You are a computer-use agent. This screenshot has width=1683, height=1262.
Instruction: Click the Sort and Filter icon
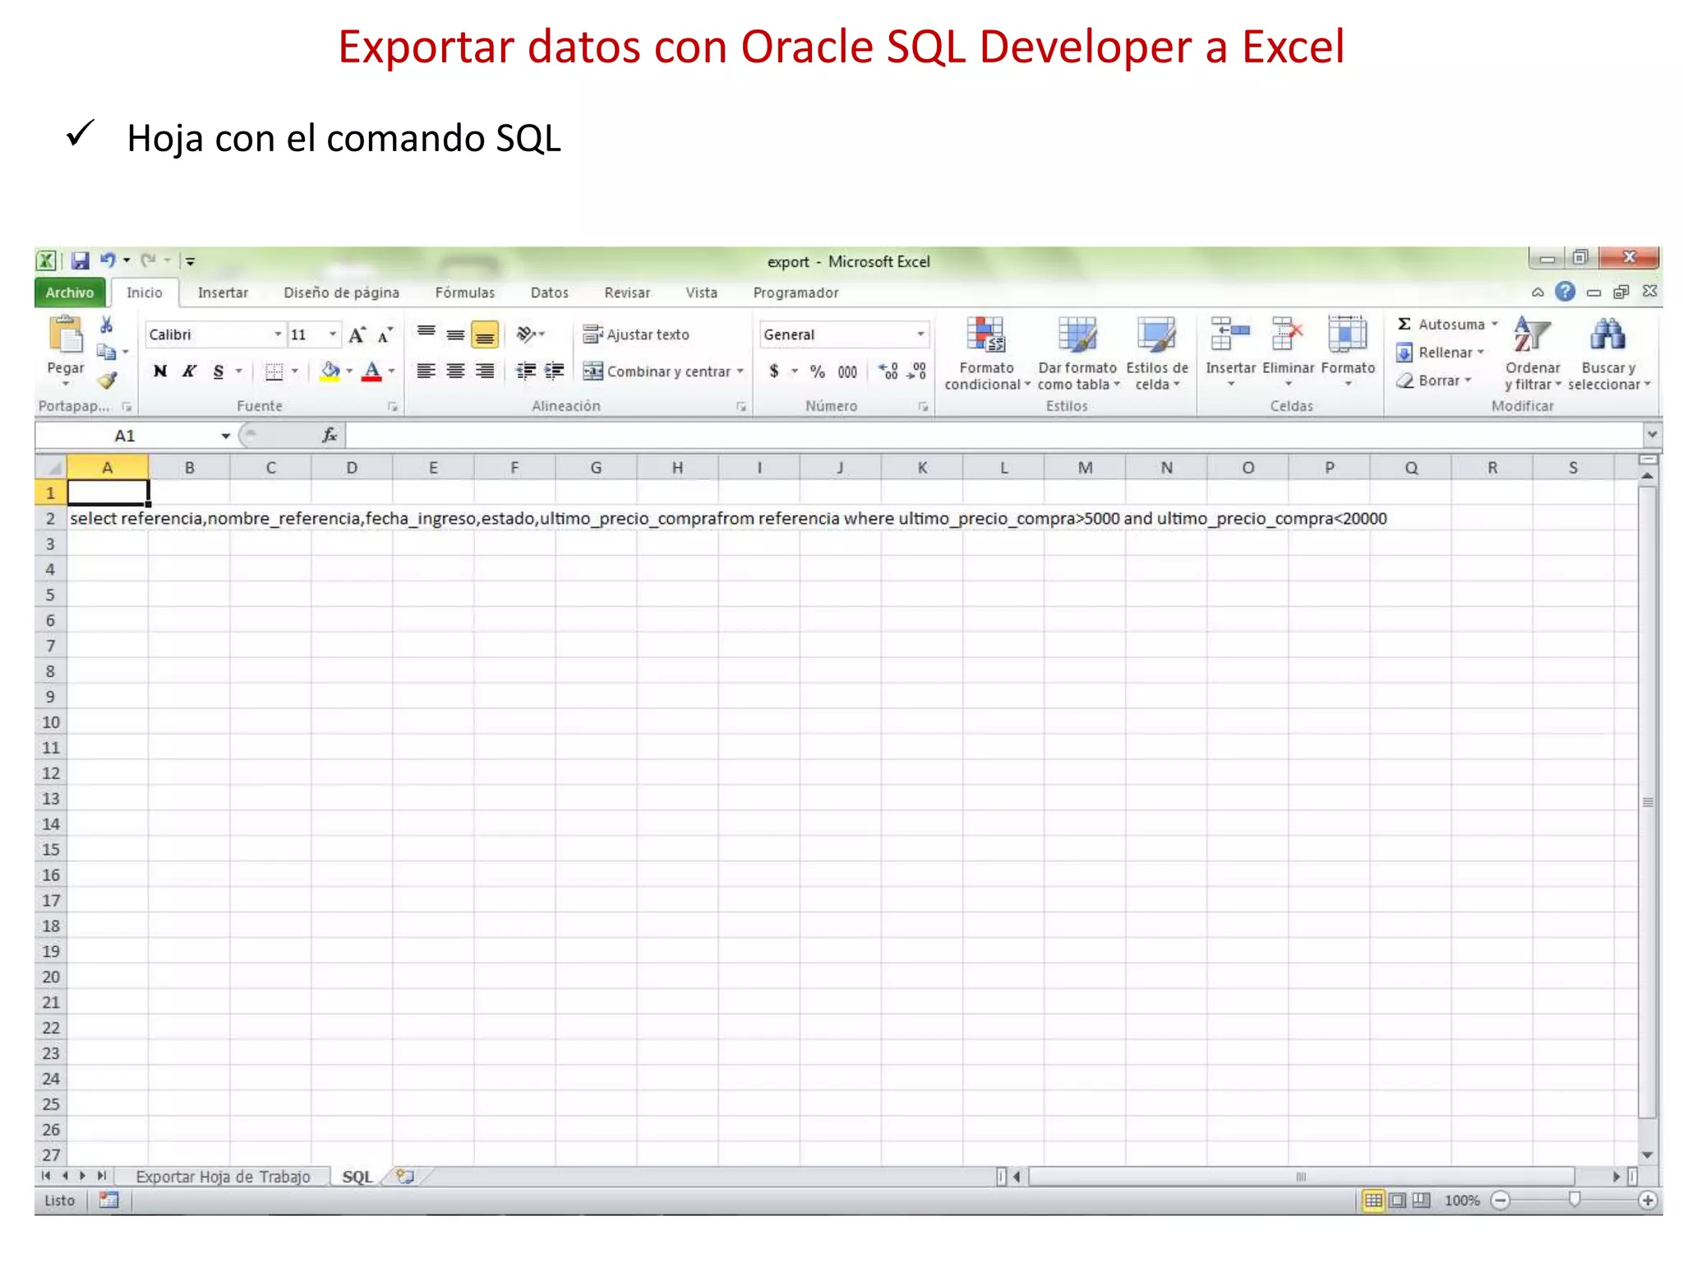click(x=1531, y=335)
